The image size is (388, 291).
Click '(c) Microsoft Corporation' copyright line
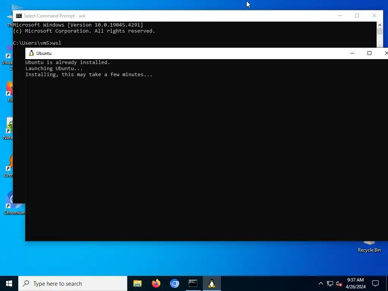84,31
